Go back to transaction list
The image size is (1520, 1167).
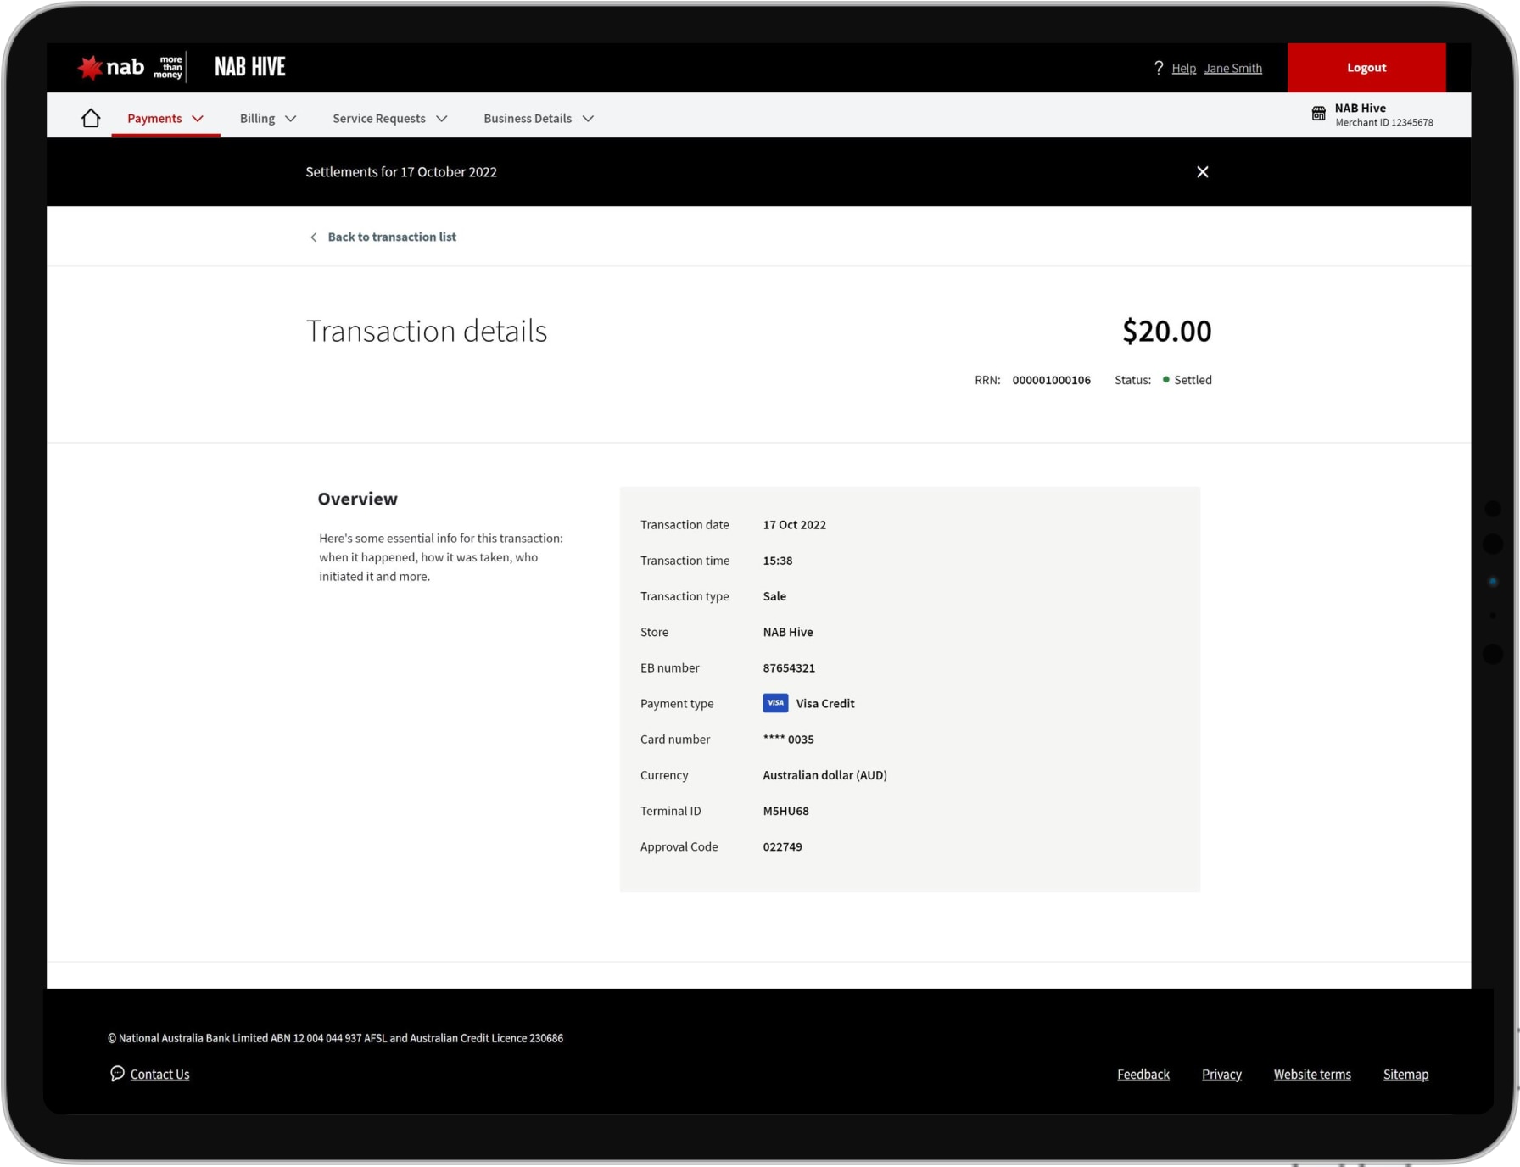pos(391,237)
